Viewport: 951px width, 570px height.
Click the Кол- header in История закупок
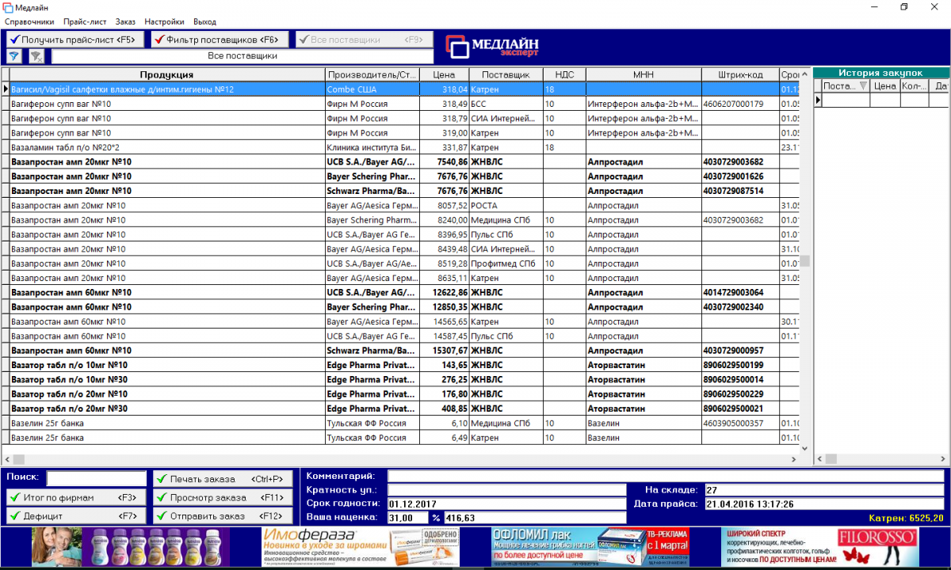915,86
